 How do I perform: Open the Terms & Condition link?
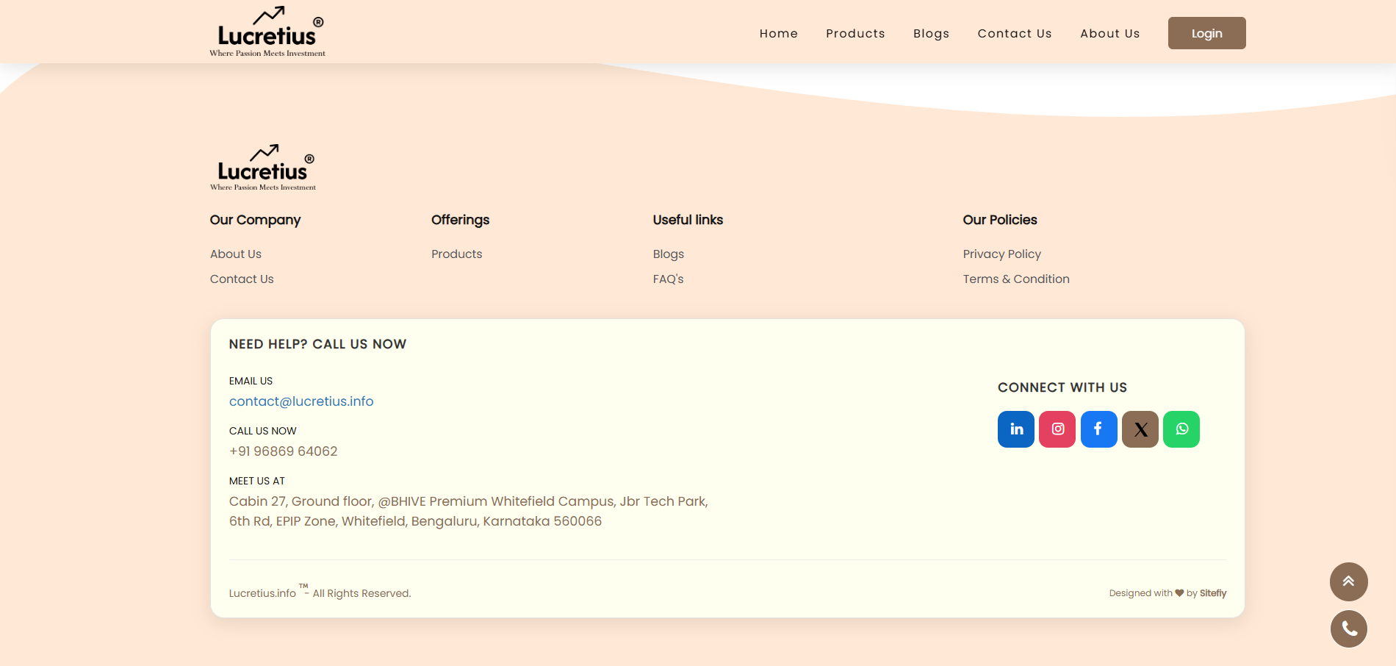point(1015,279)
